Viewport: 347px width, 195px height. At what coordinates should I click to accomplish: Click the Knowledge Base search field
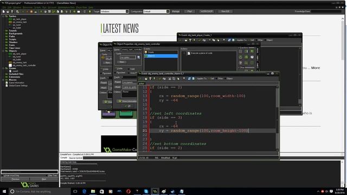326,11
